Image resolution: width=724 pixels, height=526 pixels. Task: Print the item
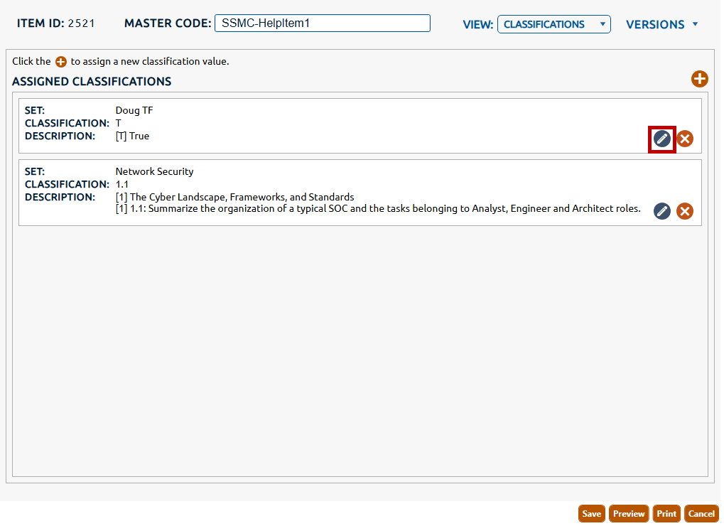click(x=666, y=514)
